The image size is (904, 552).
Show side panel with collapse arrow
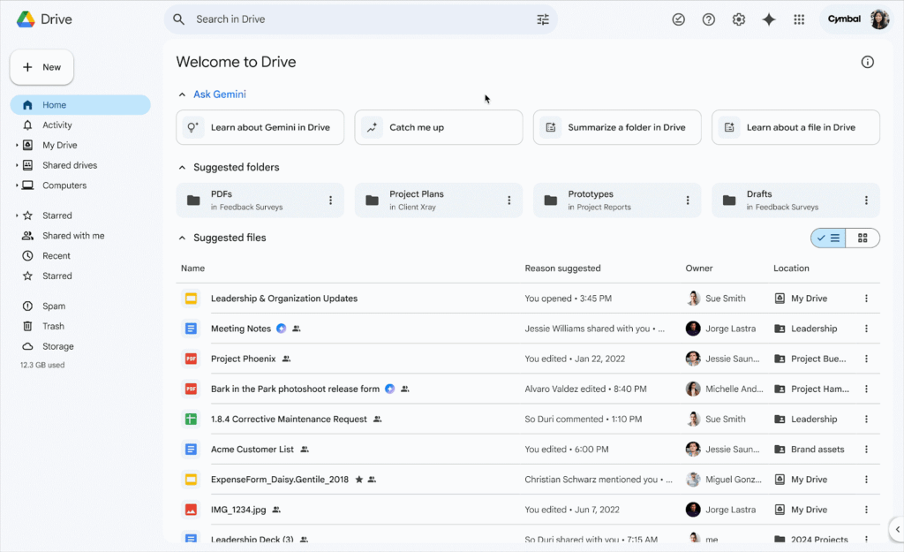click(897, 529)
